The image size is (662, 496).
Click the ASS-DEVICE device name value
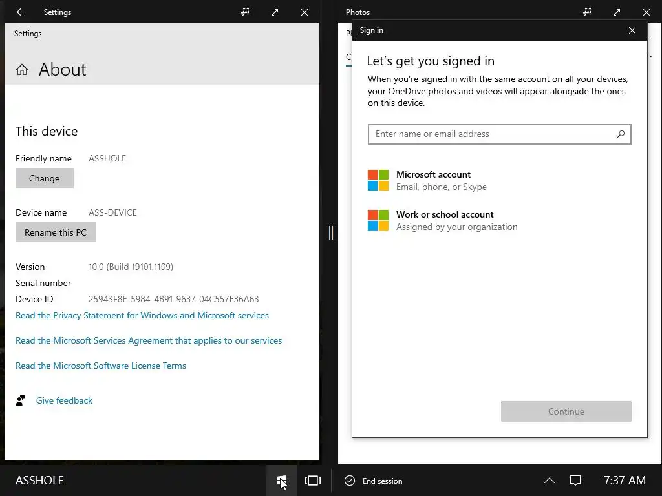112,212
